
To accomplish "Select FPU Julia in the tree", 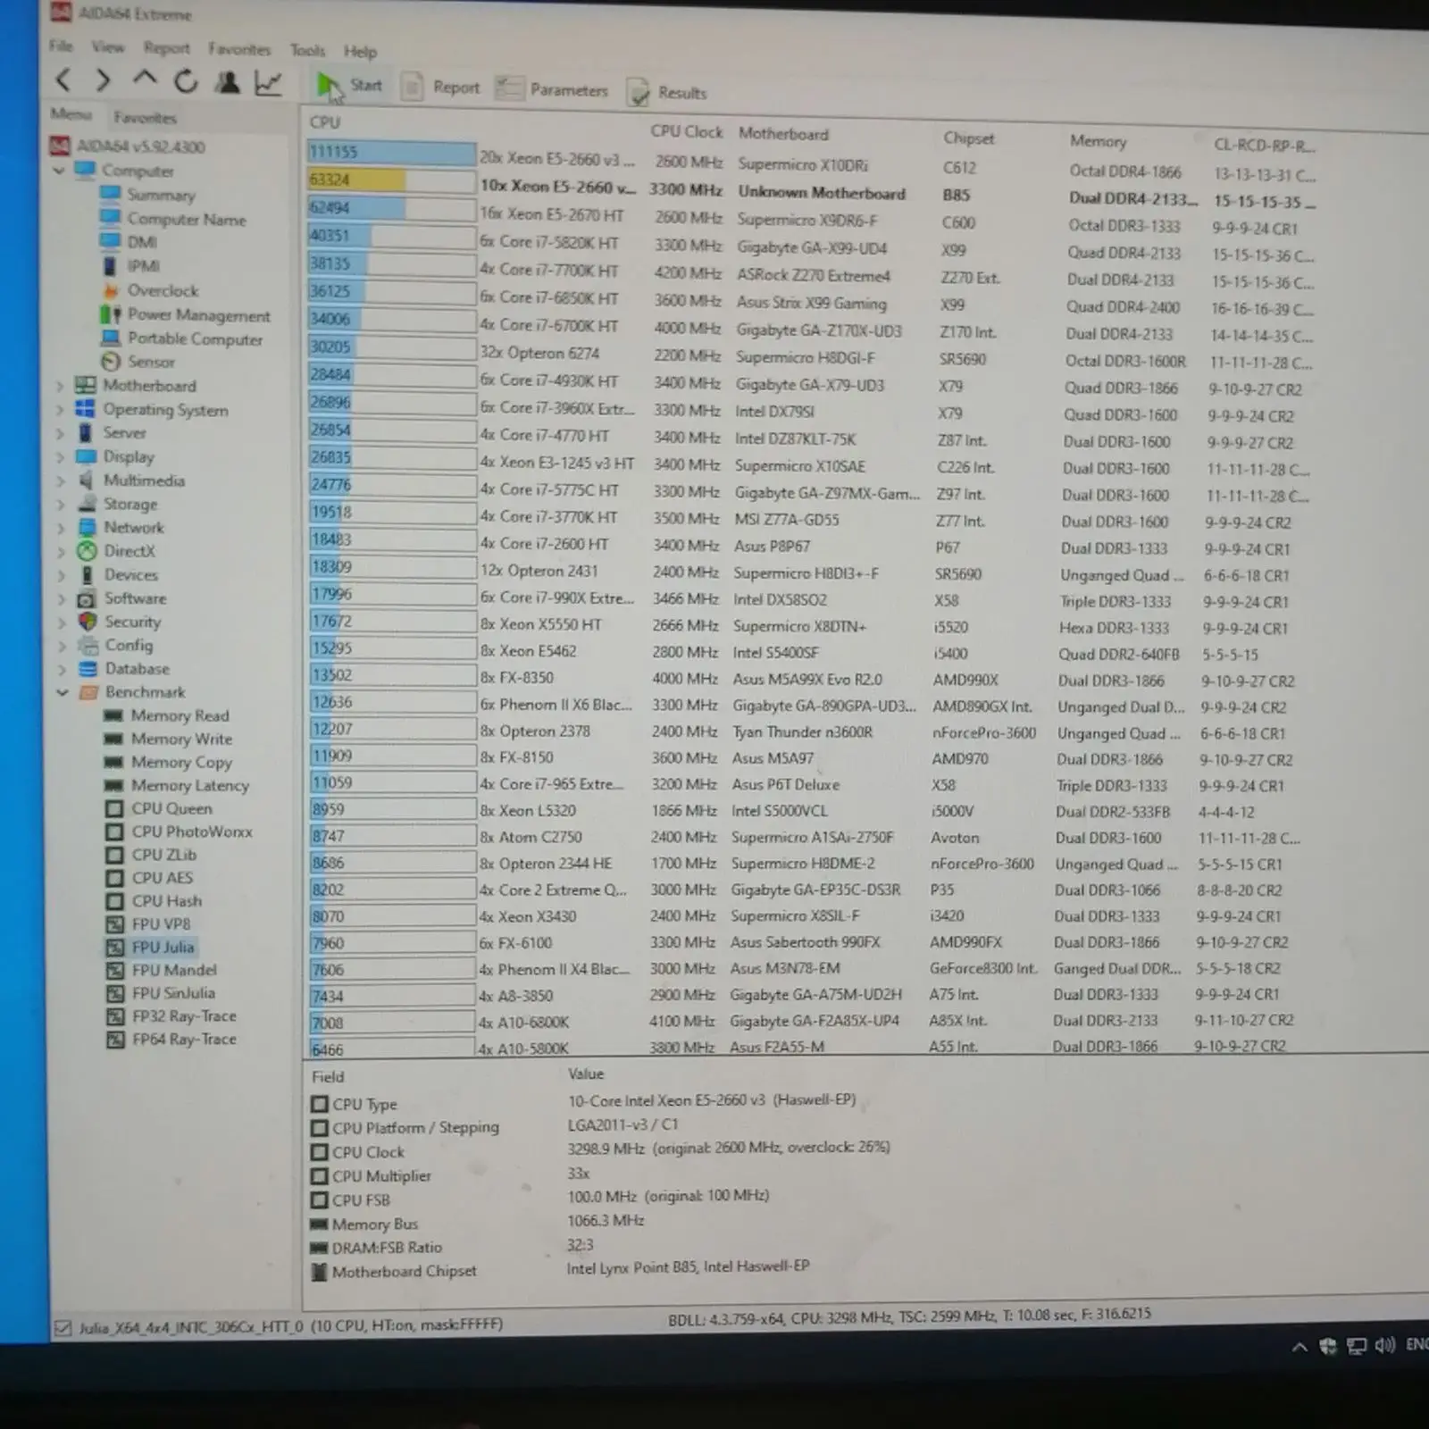I will coord(163,947).
